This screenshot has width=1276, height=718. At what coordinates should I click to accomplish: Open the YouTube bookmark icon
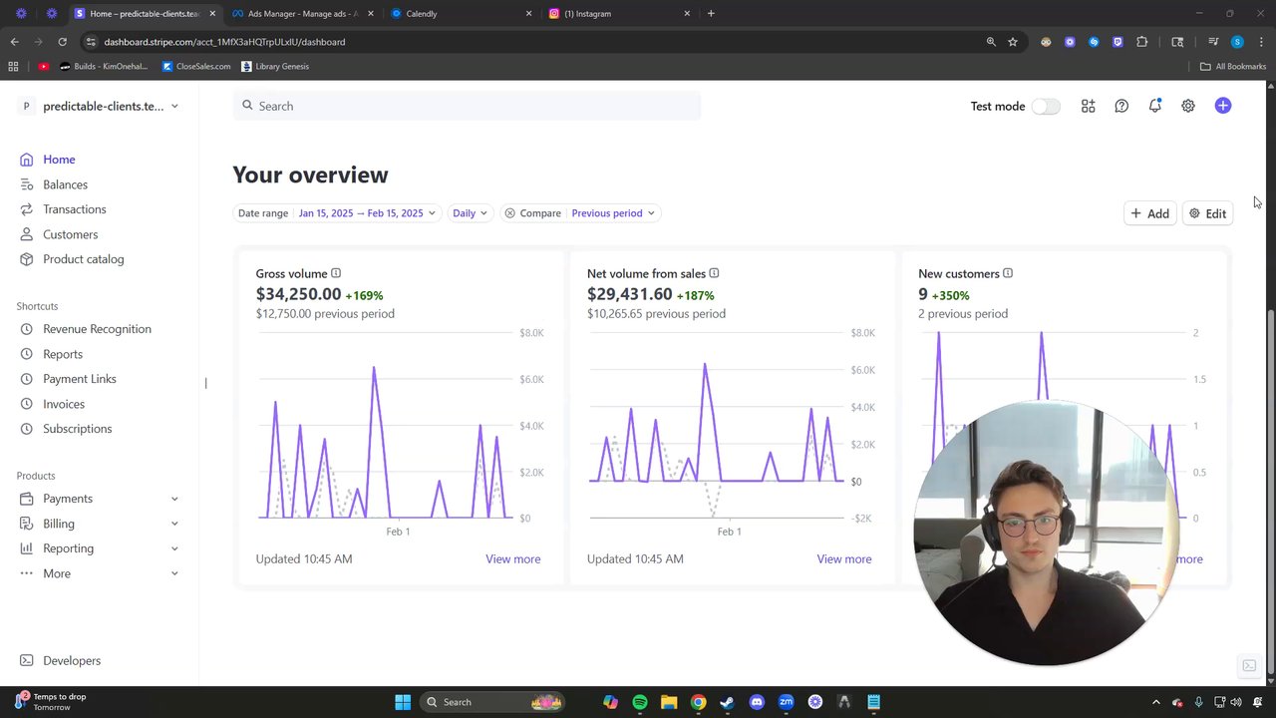tap(43, 67)
